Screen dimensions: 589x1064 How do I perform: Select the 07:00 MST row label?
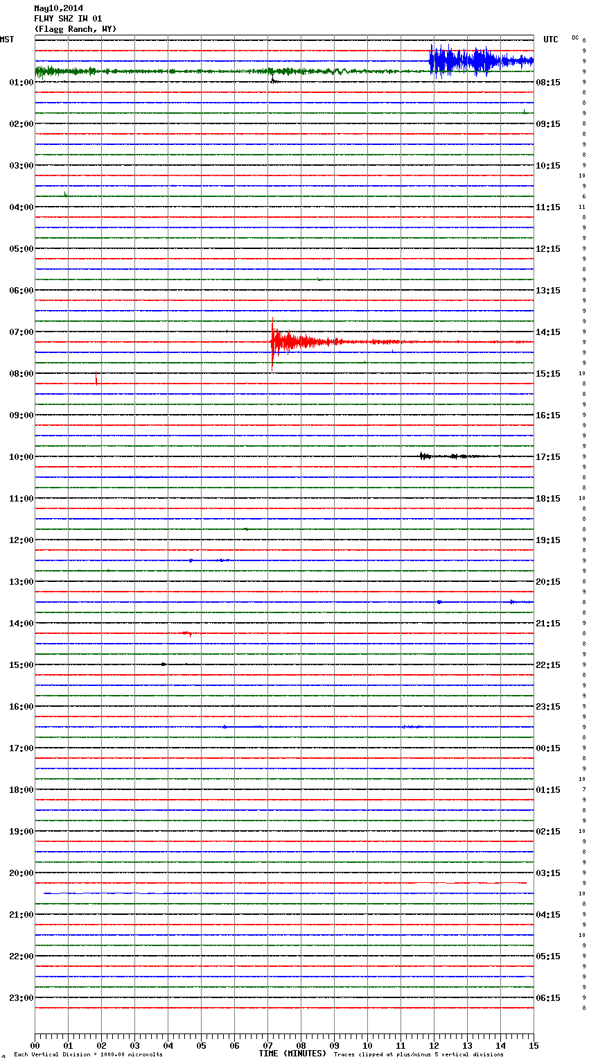pos(21,332)
